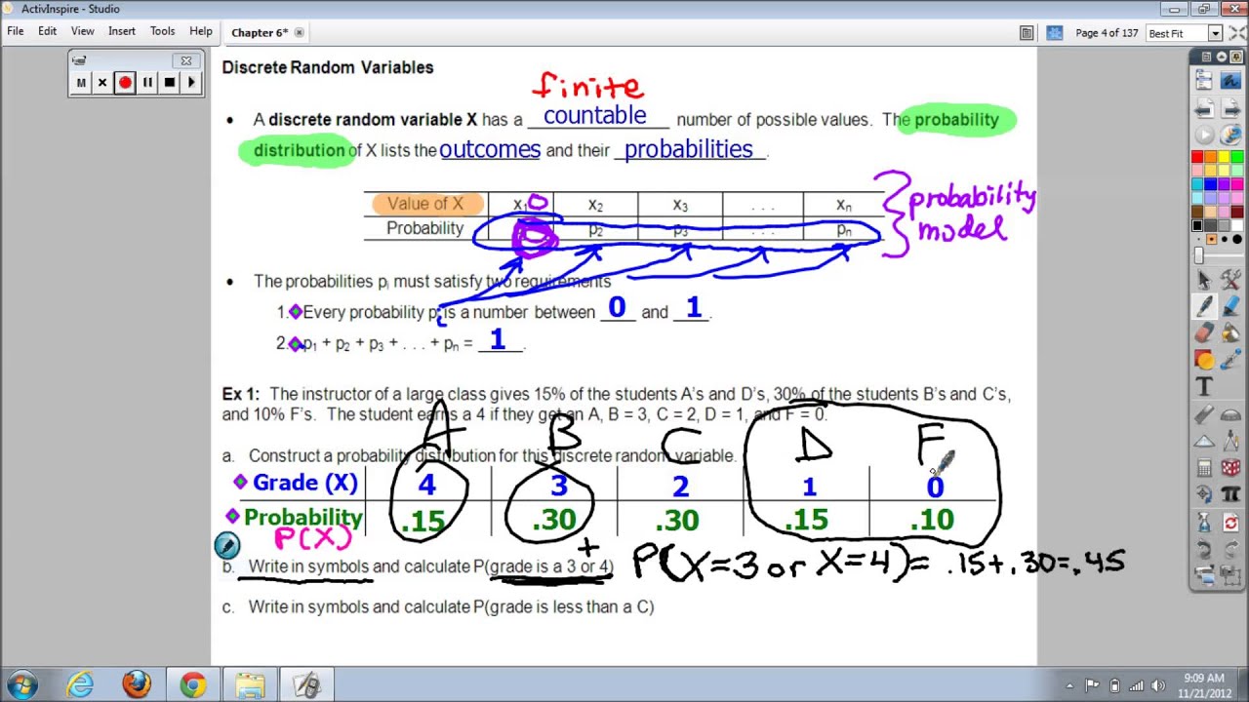1249x702 pixels.
Task: Select the largest pen width dot
Action: point(1237,239)
